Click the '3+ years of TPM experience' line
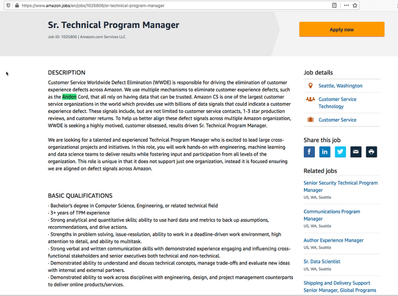 79,213
